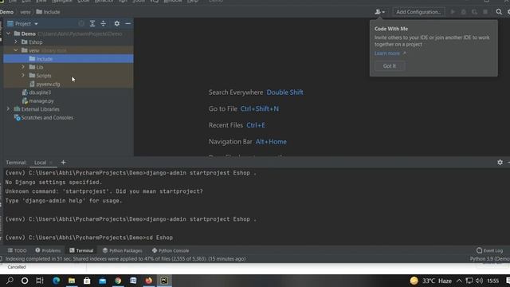The image size is (510, 287).
Task: Open File Explorer from the taskbar
Action: point(72,281)
